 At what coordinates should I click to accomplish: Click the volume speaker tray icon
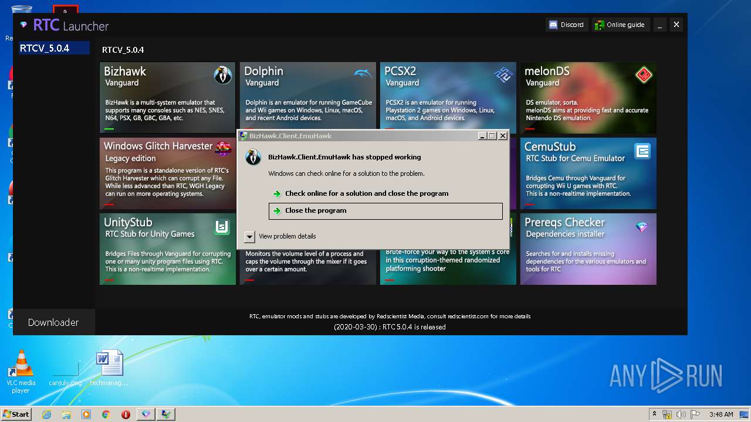681,414
